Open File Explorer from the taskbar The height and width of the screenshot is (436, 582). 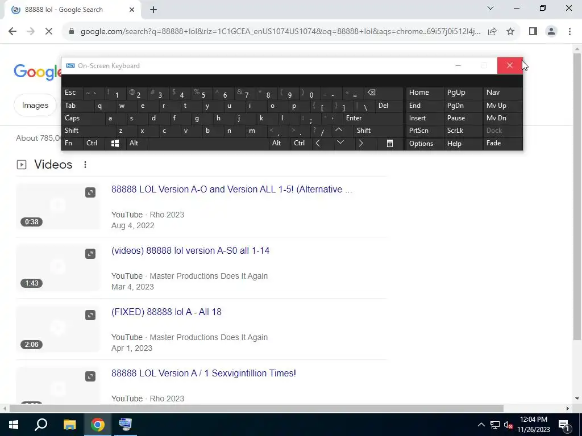coord(69,425)
